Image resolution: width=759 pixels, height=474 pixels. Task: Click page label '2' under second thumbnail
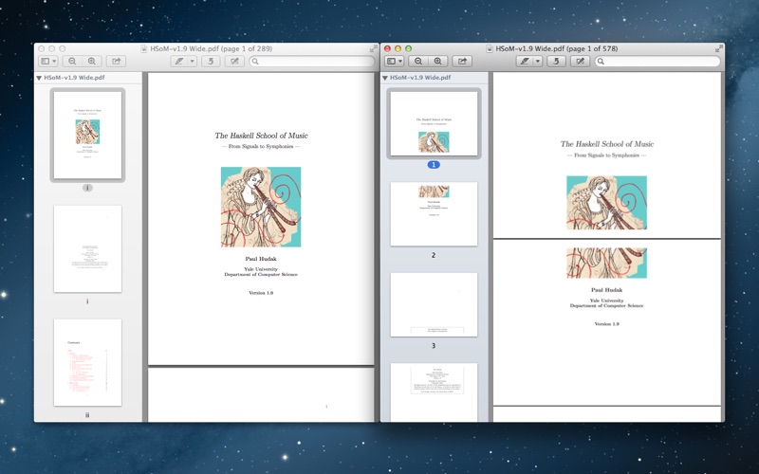(434, 255)
